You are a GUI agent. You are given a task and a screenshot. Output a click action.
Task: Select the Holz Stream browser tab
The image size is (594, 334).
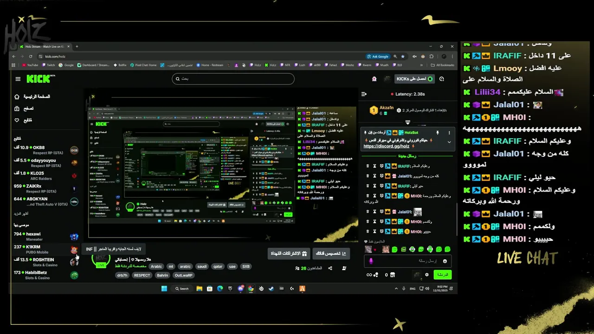(45, 46)
